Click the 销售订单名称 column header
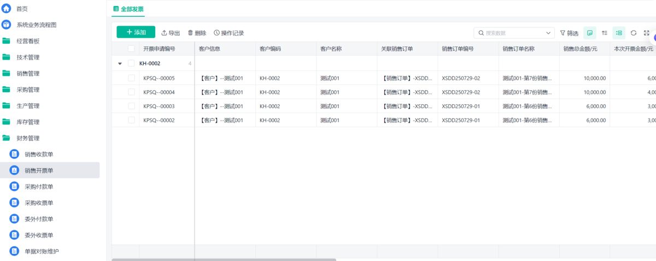 (518, 49)
